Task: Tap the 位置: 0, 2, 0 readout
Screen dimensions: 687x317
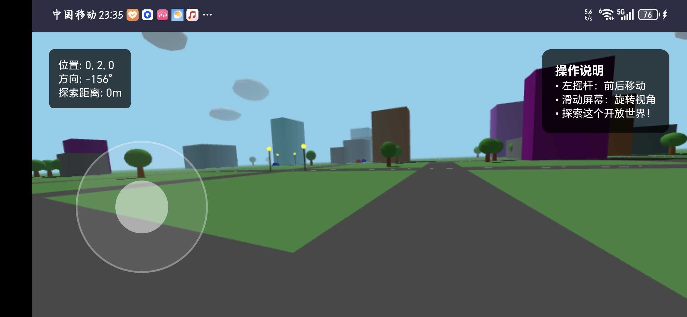Action: click(x=86, y=65)
